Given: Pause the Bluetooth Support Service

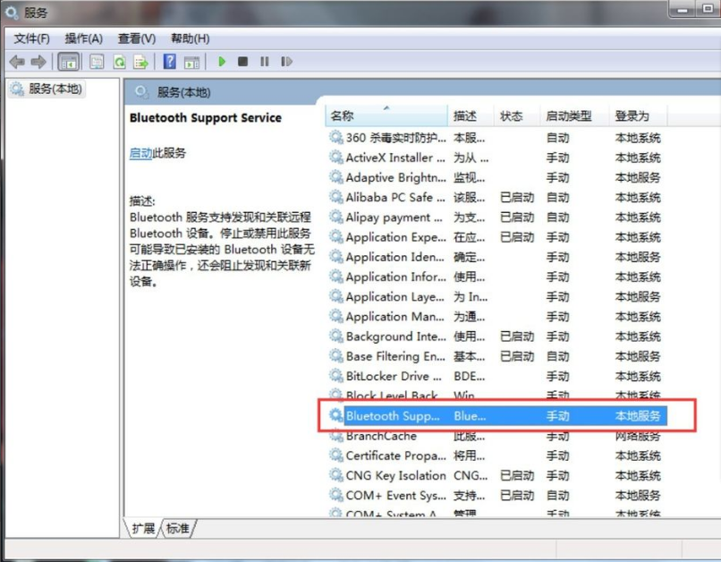Looking at the screenshot, I should point(263,61).
